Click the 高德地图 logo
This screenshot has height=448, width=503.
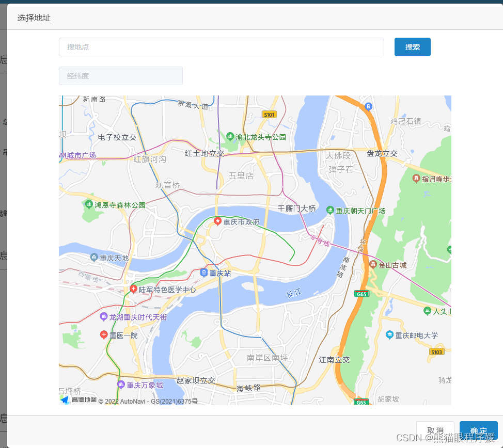pos(78,399)
